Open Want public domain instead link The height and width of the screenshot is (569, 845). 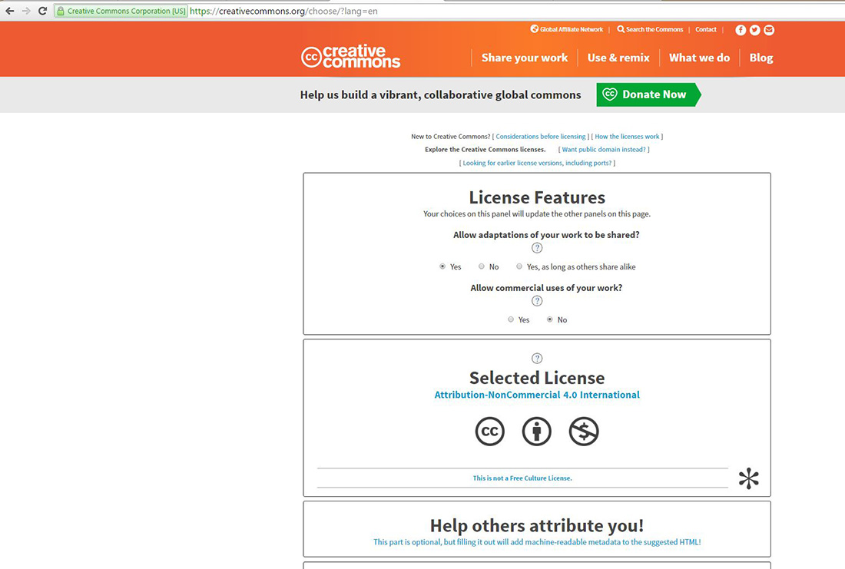tap(604, 149)
